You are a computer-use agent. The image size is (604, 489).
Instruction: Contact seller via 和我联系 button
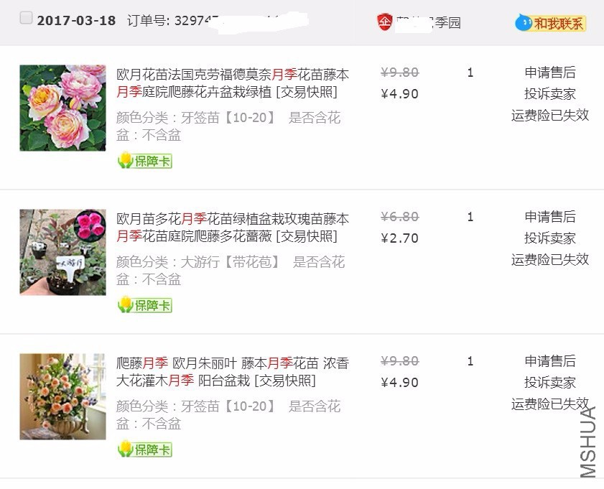coord(550,24)
